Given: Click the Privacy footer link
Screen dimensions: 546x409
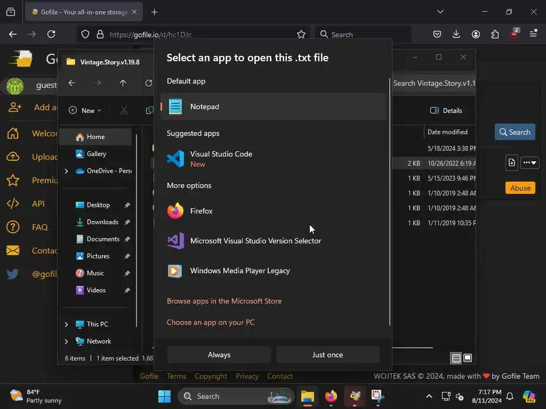Looking at the screenshot, I should coord(247,377).
